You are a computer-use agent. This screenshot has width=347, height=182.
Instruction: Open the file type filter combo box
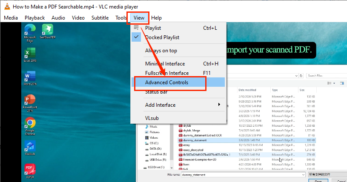327,175
